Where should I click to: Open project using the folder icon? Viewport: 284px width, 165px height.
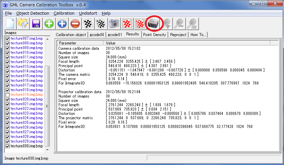tap(23, 24)
